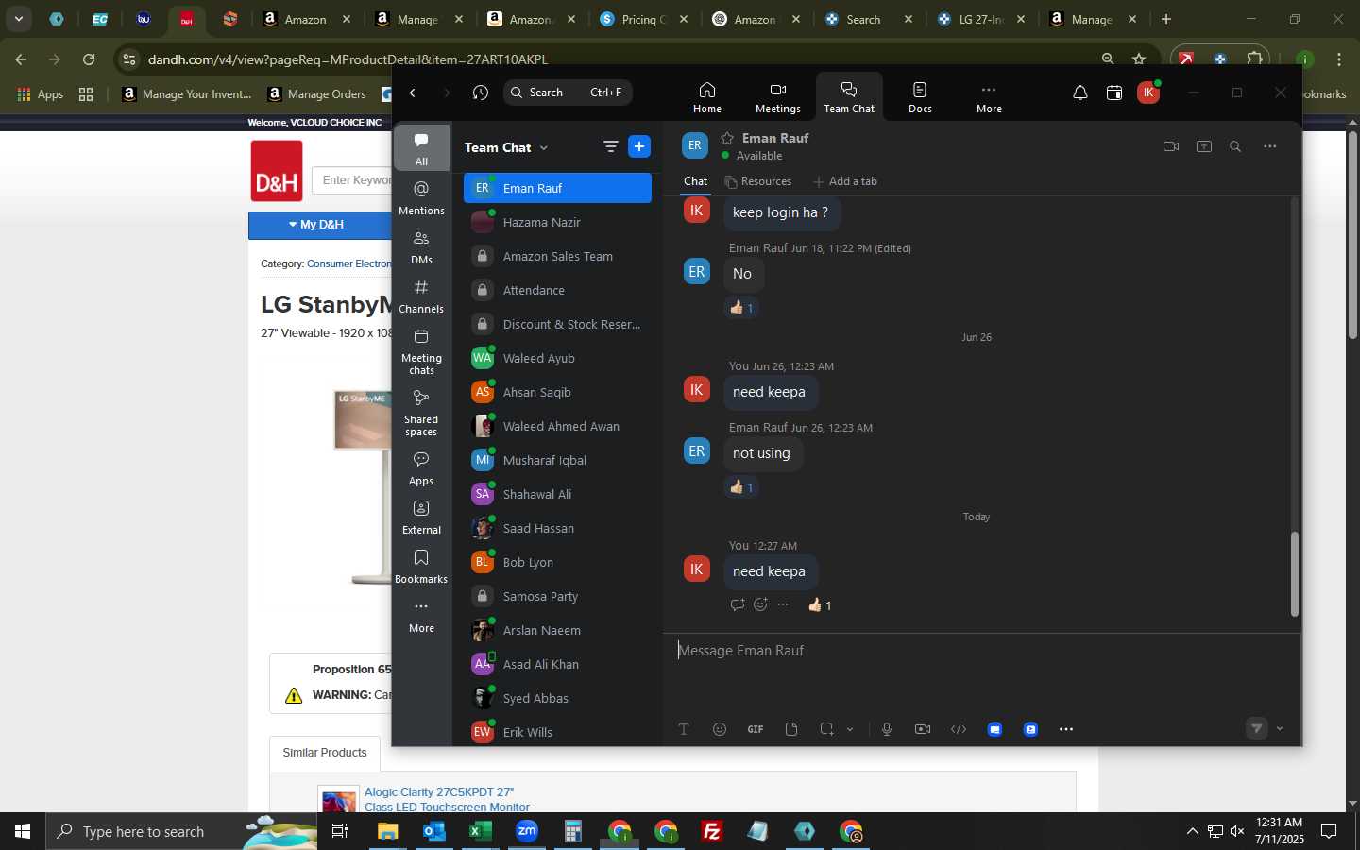Open Apps in the Zoom sidebar
The width and height of the screenshot is (1360, 850).
pyautogui.click(x=421, y=468)
